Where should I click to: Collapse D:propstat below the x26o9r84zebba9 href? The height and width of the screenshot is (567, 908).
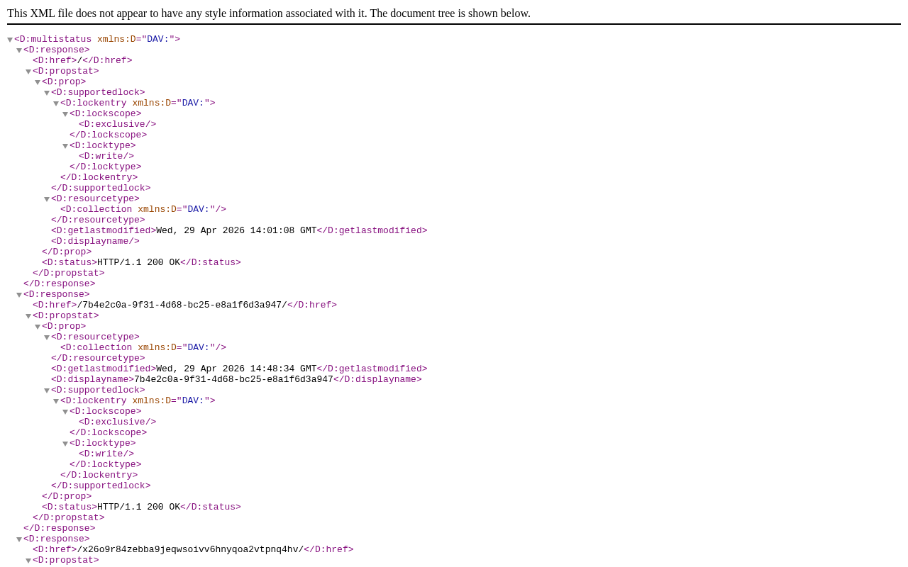pyautogui.click(x=28, y=561)
